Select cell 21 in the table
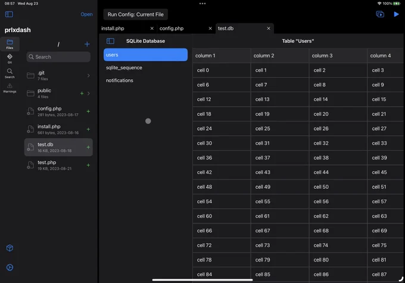This screenshot has width=405, height=283. [385, 114]
